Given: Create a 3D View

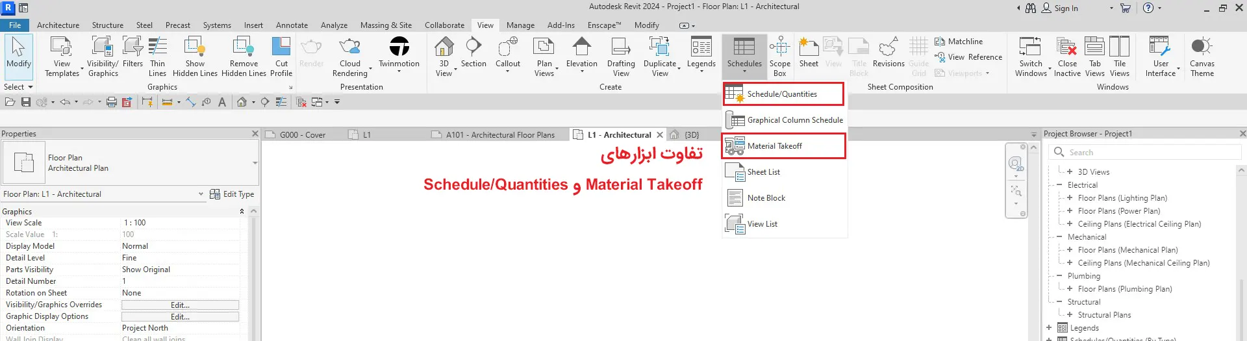Looking at the screenshot, I should click(x=444, y=57).
